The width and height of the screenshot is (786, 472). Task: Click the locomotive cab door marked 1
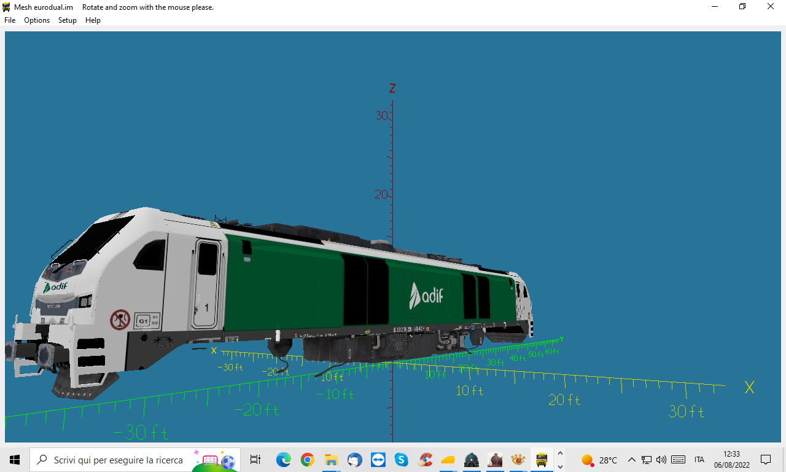click(206, 283)
